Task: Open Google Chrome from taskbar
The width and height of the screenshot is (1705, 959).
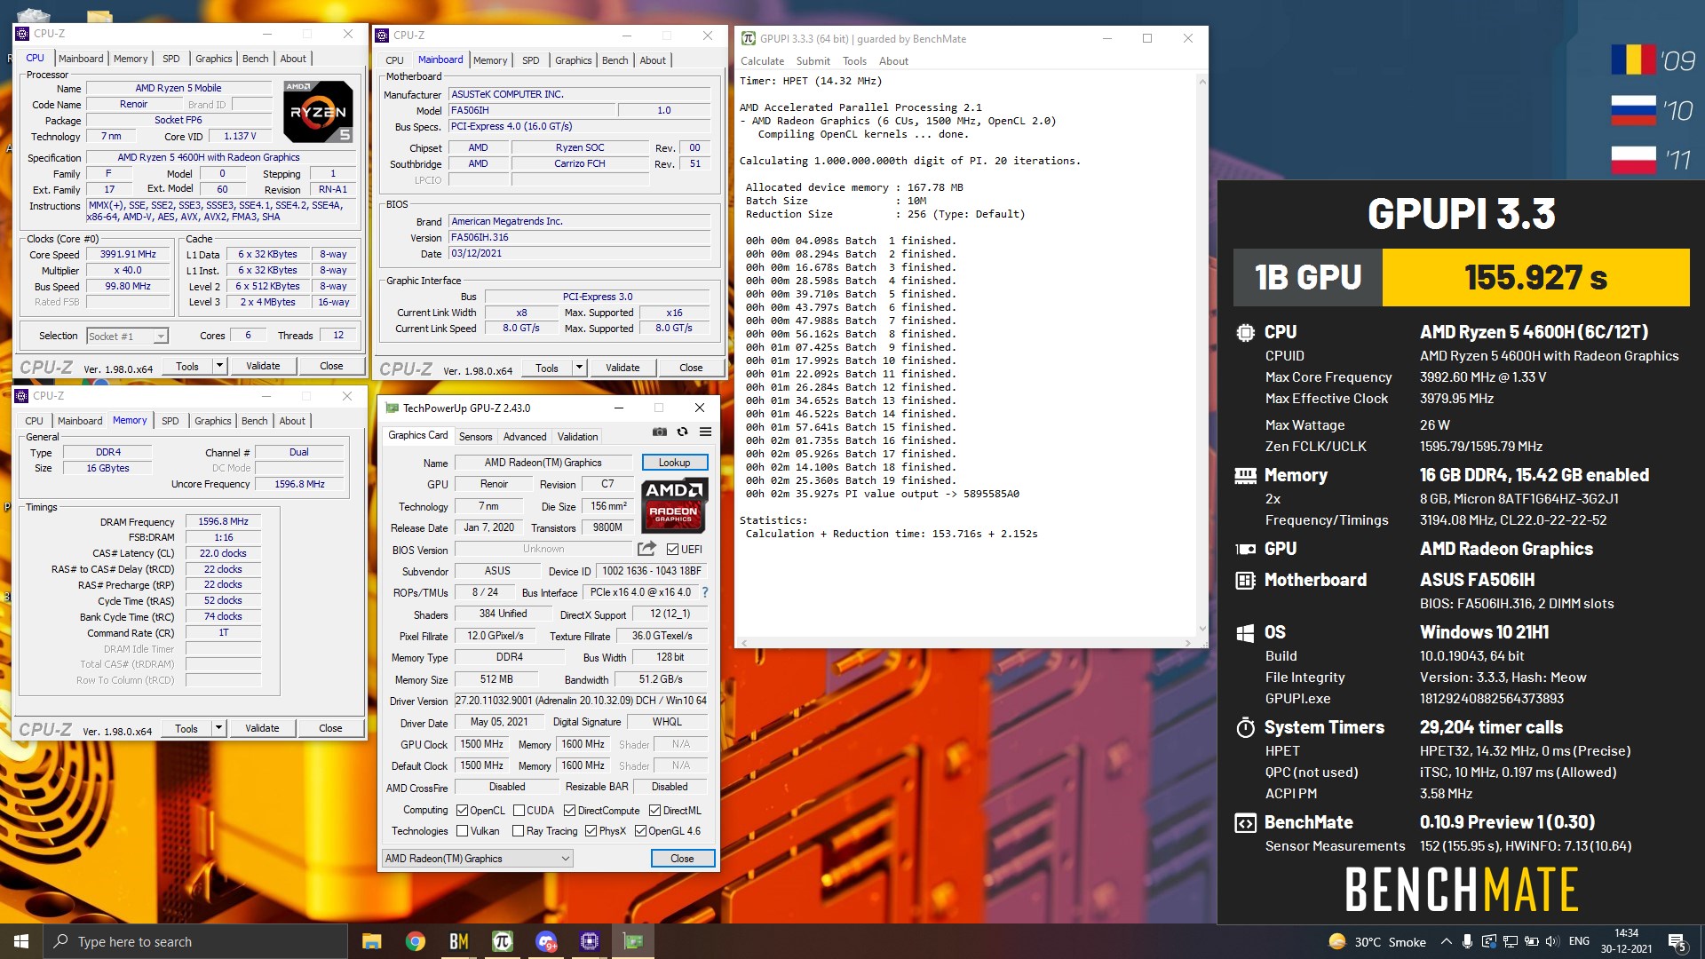Action: 416,941
